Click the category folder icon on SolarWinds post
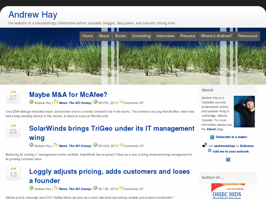 click(56, 145)
